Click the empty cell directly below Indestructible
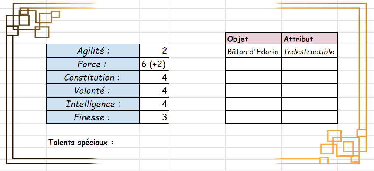The image size is (374, 171). click(309, 64)
